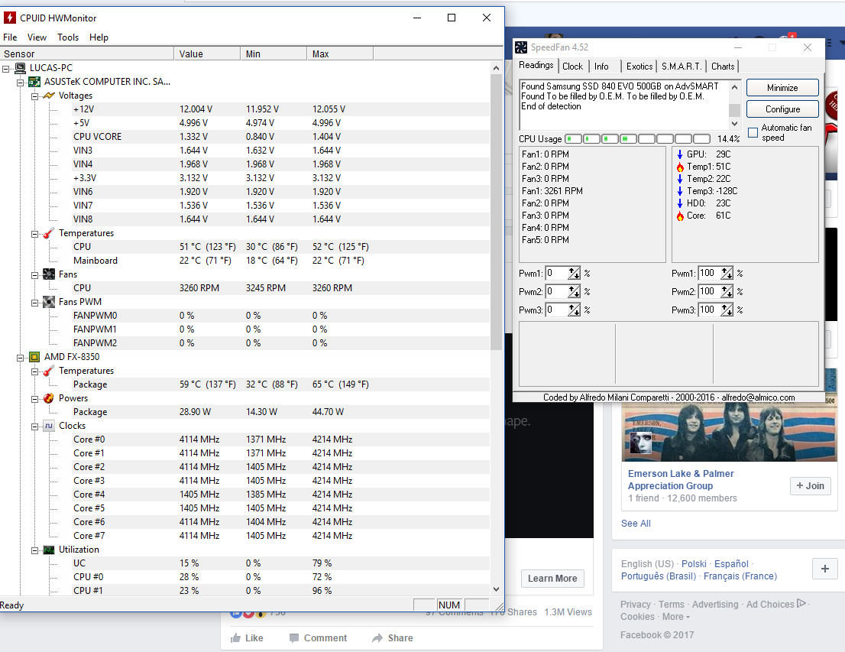Click the Facebook Share arrow icon

(377, 638)
